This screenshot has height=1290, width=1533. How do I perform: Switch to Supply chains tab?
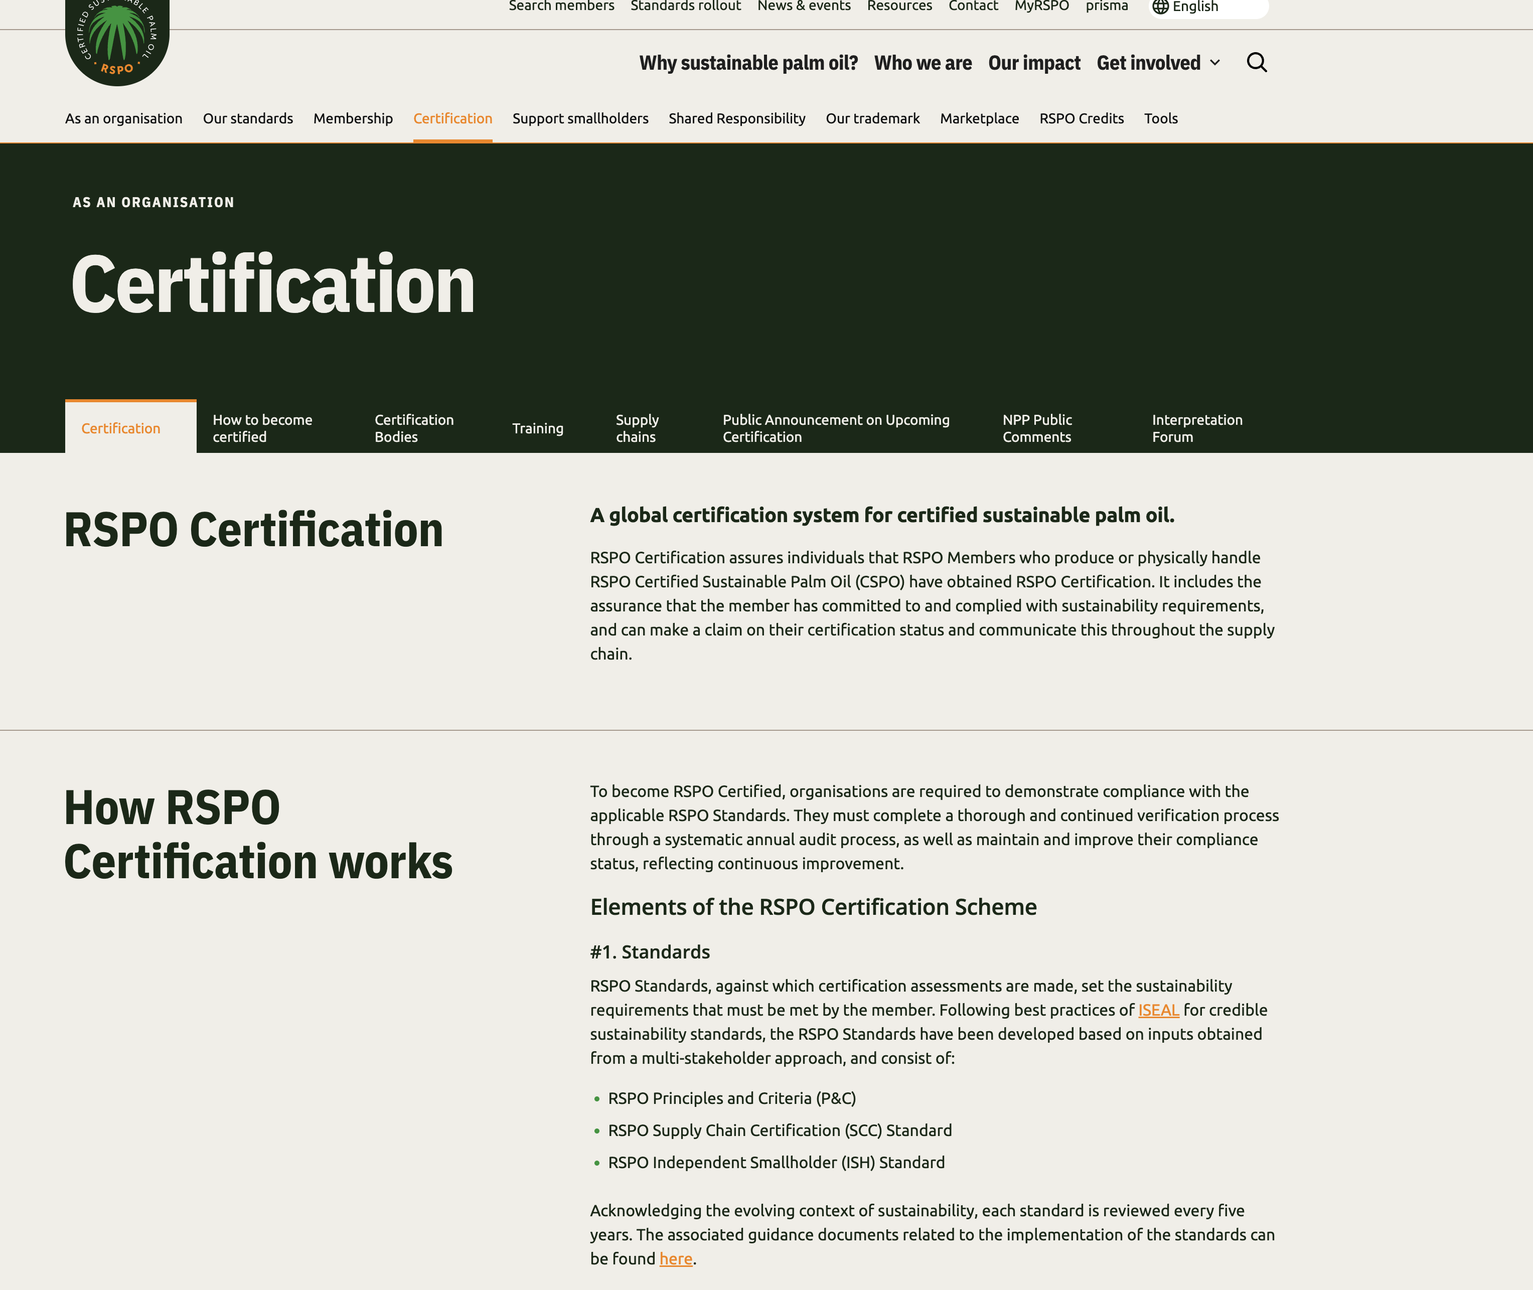pyautogui.click(x=637, y=428)
